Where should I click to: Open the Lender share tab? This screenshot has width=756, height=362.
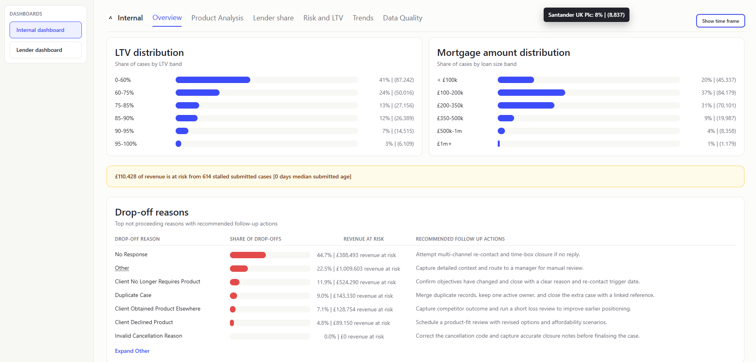click(x=273, y=18)
